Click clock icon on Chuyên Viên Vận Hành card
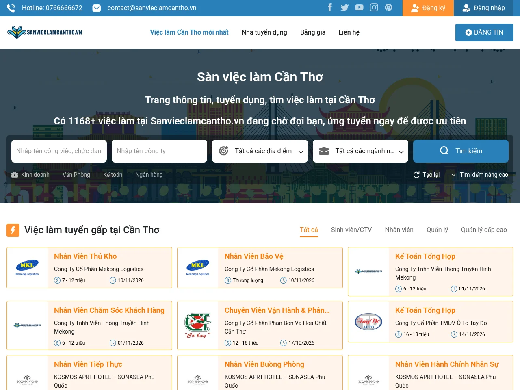Image resolution: width=520 pixels, height=390 pixels. [284, 343]
